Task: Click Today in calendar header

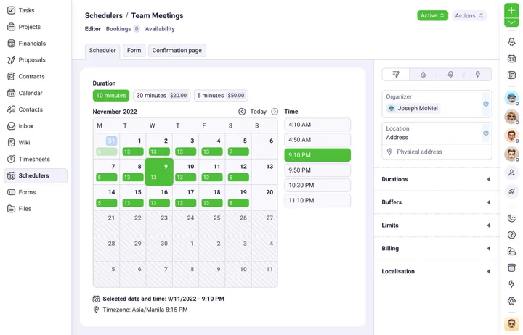Action: pyautogui.click(x=258, y=112)
